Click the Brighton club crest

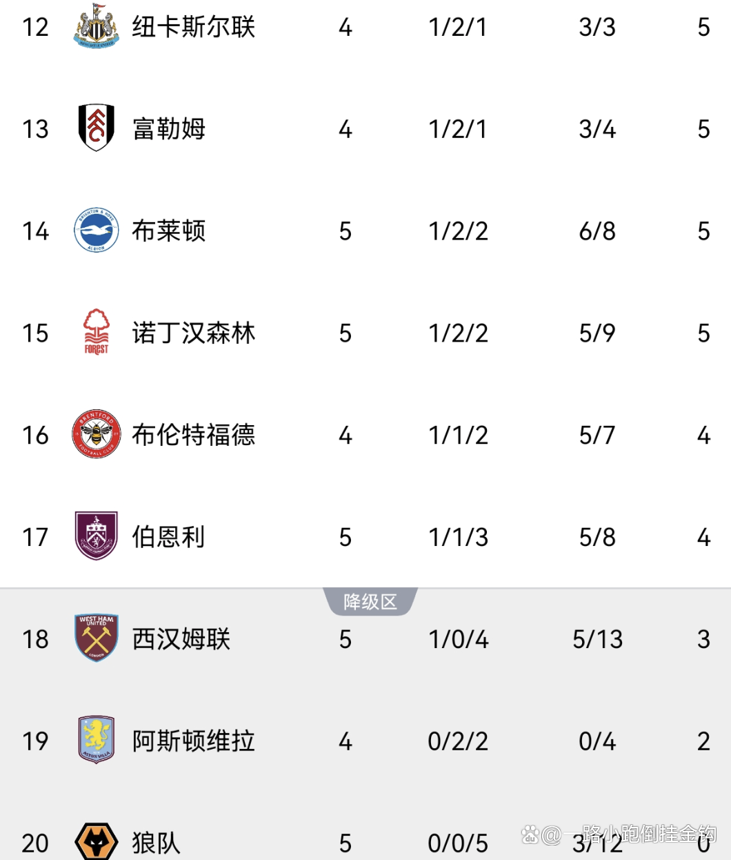[97, 231]
